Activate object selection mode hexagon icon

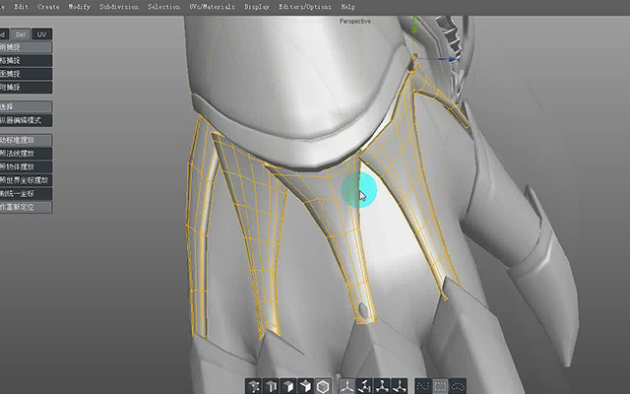pyautogui.click(x=323, y=386)
